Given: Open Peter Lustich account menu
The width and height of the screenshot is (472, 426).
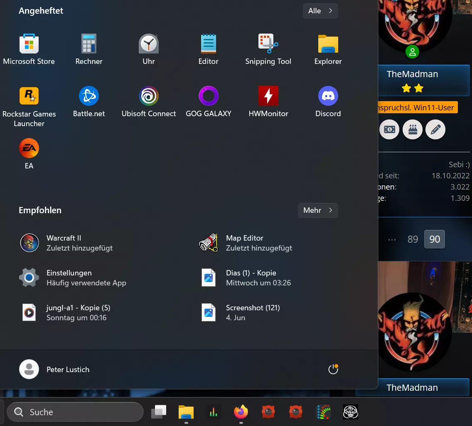Looking at the screenshot, I should click(54, 369).
